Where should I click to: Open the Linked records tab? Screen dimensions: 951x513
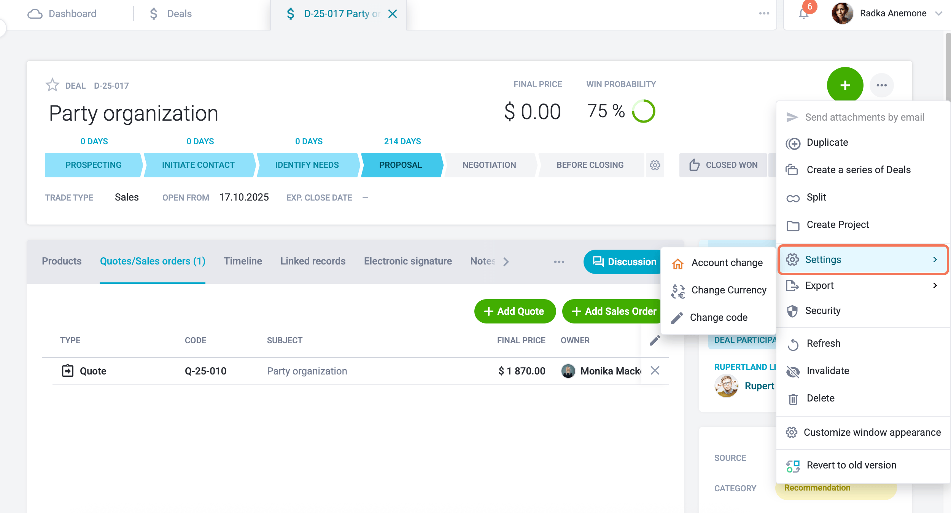(x=313, y=261)
